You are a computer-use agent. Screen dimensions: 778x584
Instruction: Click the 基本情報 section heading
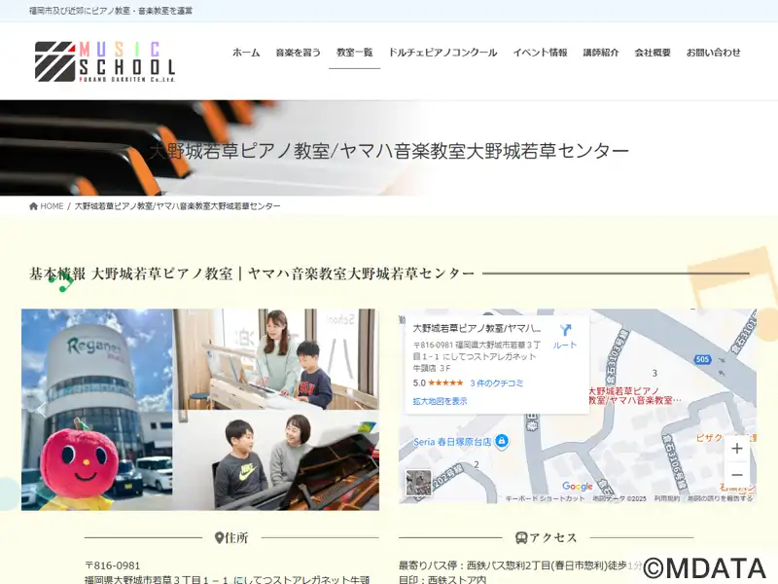point(252,274)
